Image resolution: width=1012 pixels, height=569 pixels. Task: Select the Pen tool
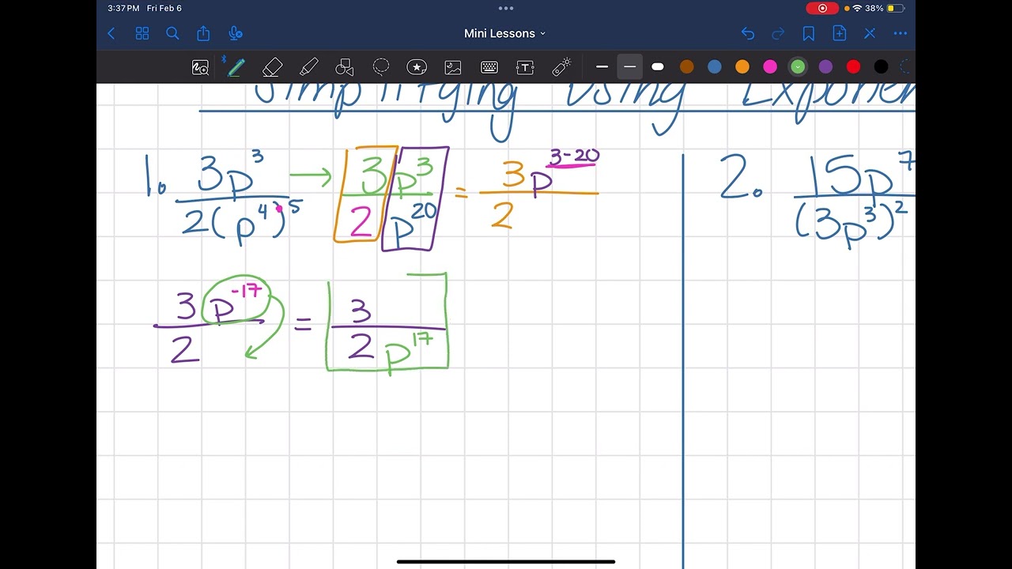235,67
